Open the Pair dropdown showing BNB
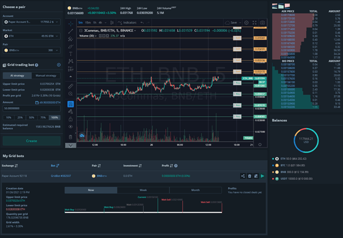 [x=31, y=50]
